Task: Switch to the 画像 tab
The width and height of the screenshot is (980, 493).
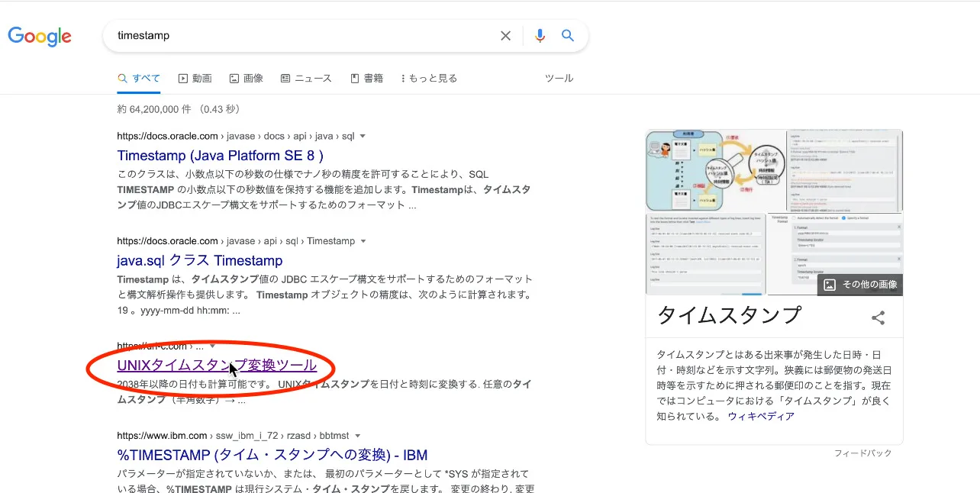Action: click(247, 78)
